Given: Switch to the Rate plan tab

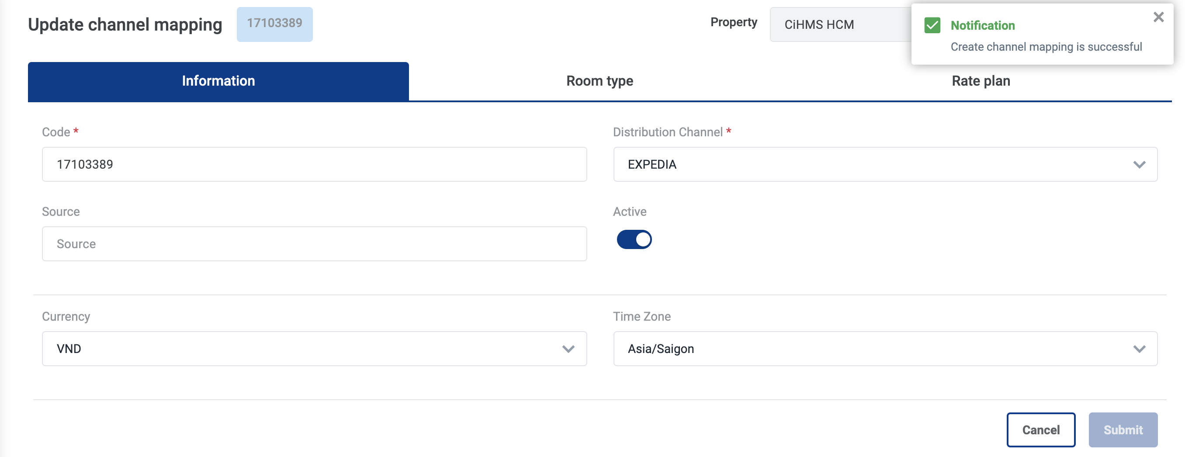Looking at the screenshot, I should point(981,81).
